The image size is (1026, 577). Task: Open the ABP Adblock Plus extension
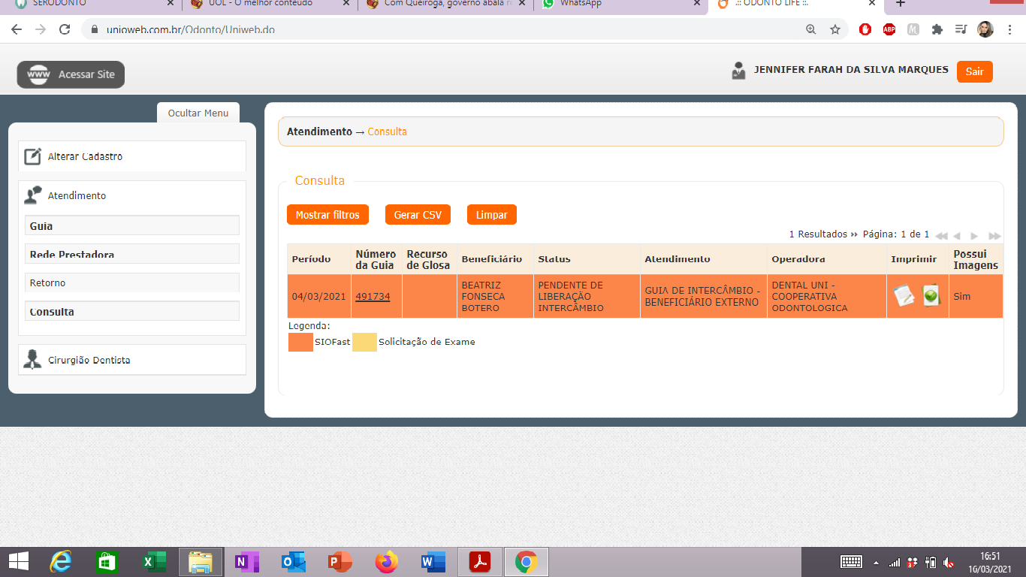click(x=889, y=29)
